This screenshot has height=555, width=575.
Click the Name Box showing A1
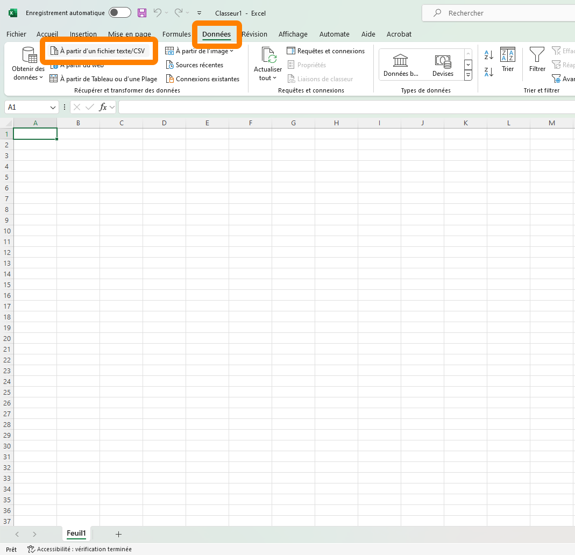tap(27, 108)
